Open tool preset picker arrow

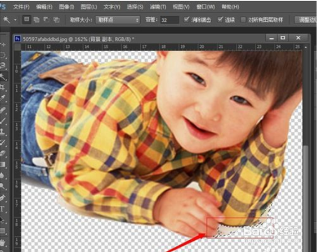tap(15, 20)
